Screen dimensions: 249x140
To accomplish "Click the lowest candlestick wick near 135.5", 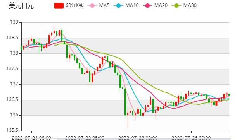I will click(x=128, y=120).
